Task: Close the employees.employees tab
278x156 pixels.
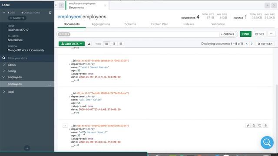Action: 105,6
